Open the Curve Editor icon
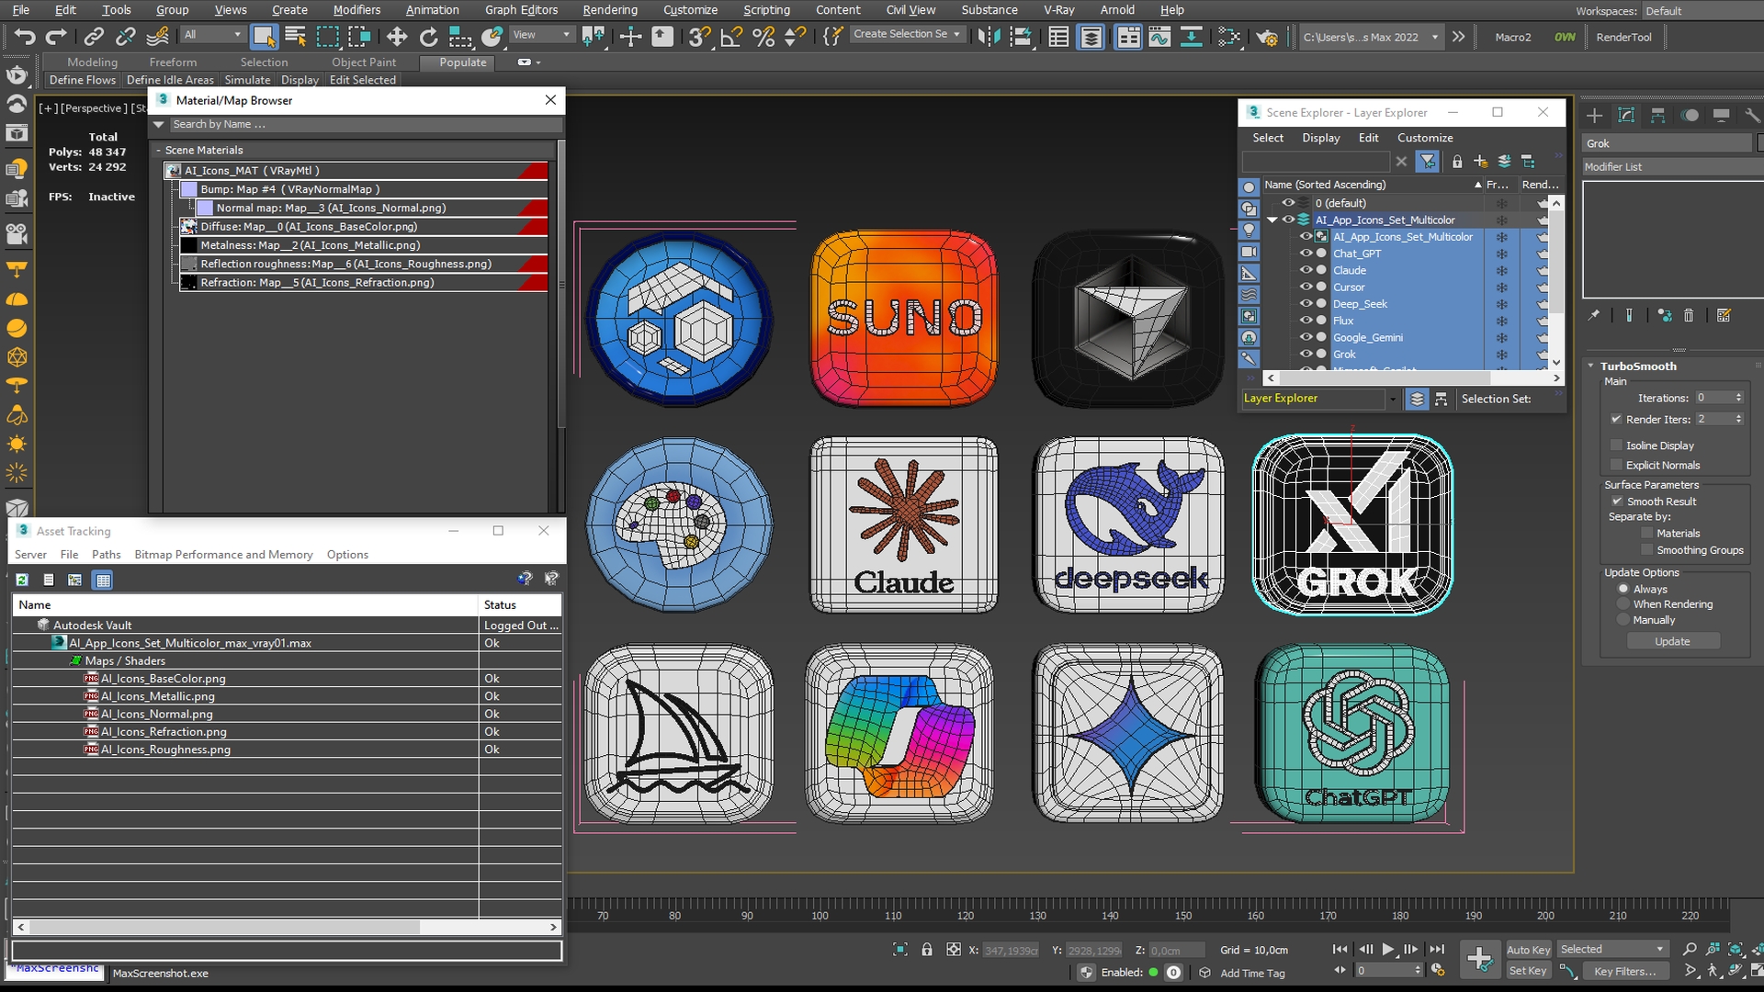 click(x=1159, y=37)
